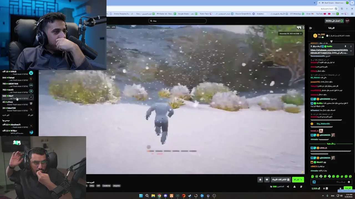Screen dimensions: 355x199
Task: Click the mtrp stream tag
Action: click(x=92, y=186)
